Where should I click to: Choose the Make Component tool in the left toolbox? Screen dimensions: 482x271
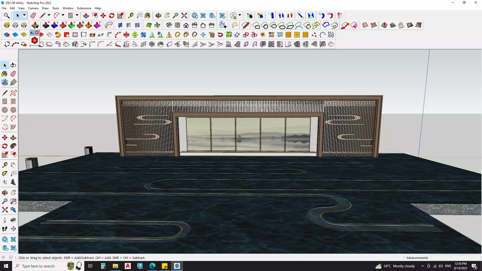point(5,82)
